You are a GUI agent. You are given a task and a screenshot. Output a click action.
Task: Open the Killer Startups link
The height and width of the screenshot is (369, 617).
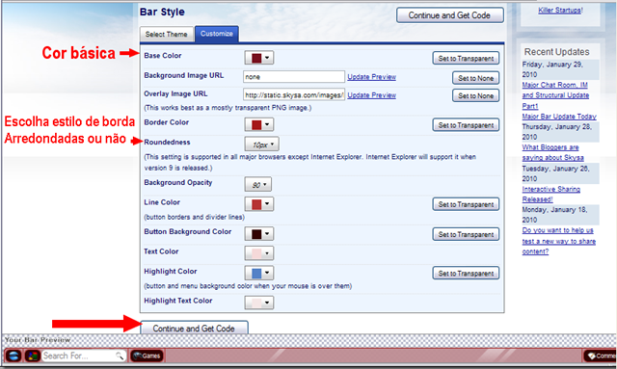click(x=560, y=11)
